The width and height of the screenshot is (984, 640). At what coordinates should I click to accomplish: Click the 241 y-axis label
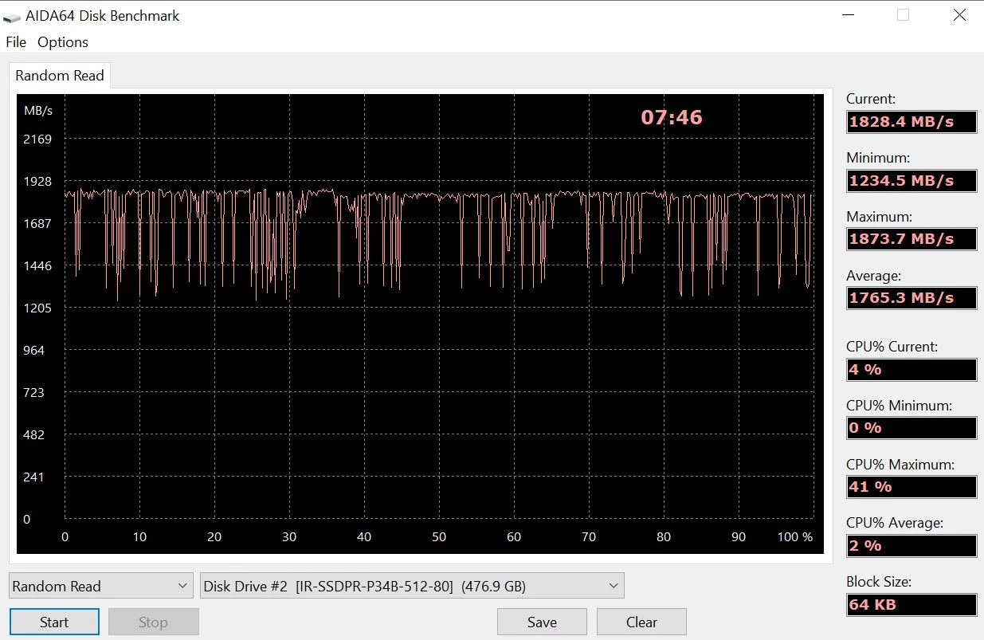[33, 477]
